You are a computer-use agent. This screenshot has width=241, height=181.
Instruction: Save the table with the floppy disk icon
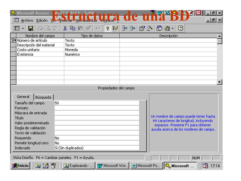pyautogui.click(x=31, y=28)
